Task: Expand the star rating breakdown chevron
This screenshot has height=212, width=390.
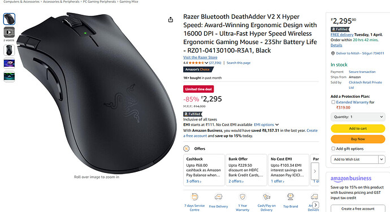Action: pyautogui.click(x=206, y=63)
